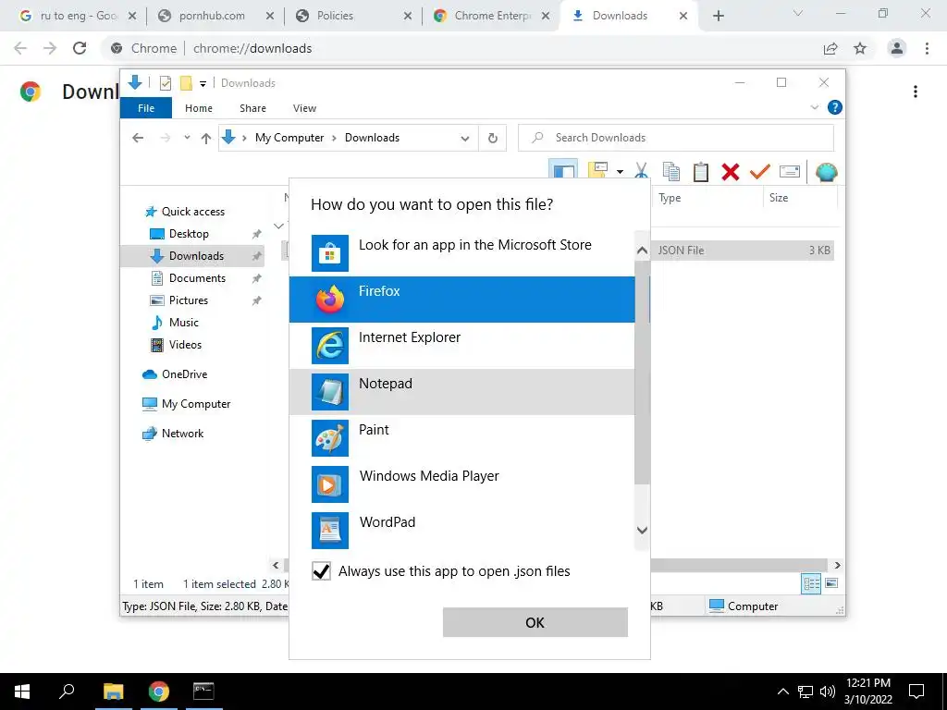Select Network in the navigation pane

(x=173, y=434)
